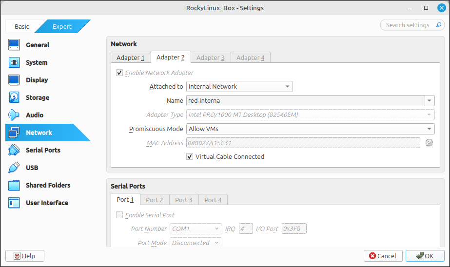Click the red-interna name field
The width and height of the screenshot is (450, 267).
click(x=306, y=100)
